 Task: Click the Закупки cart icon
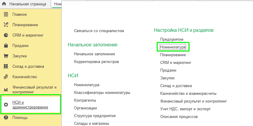6,56
